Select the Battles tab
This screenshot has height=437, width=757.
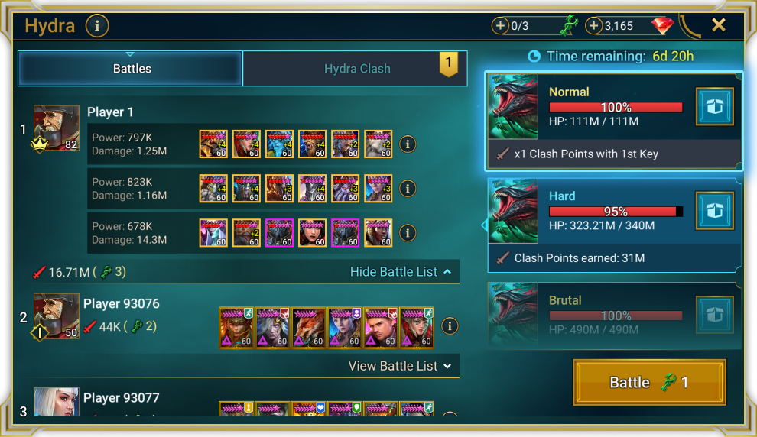130,69
